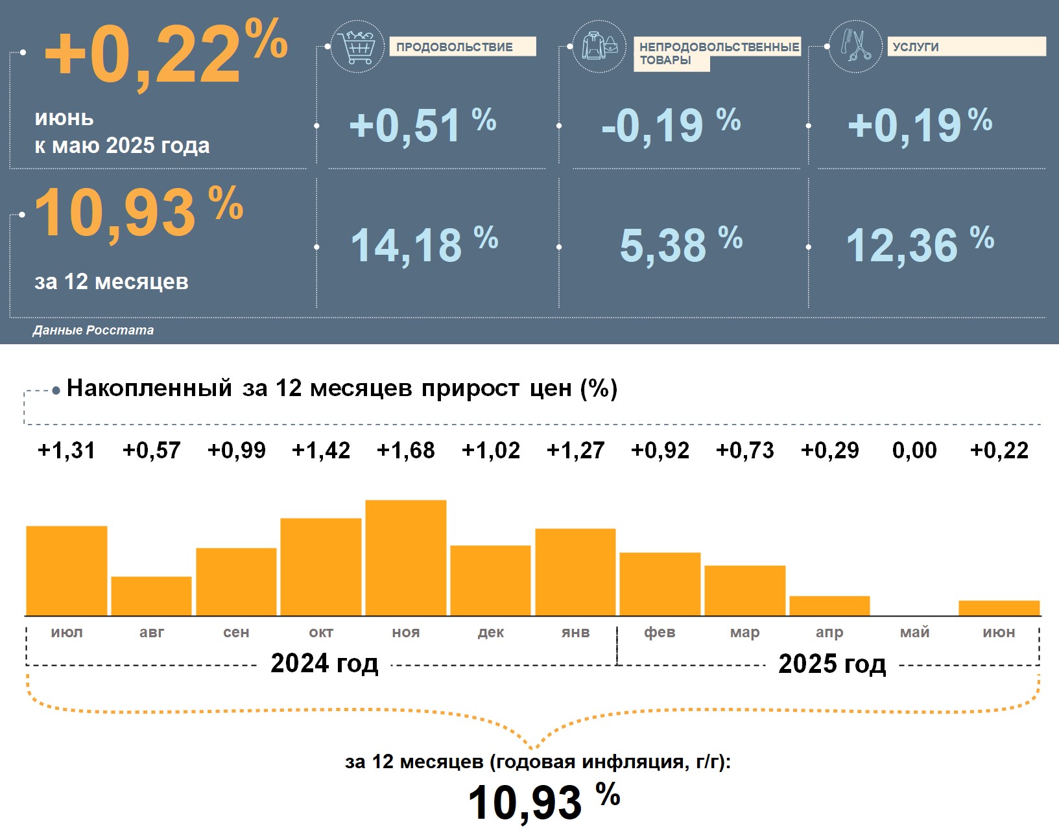Click the April (апр) bar
This screenshot has height=833, width=1059.
pos(829,605)
